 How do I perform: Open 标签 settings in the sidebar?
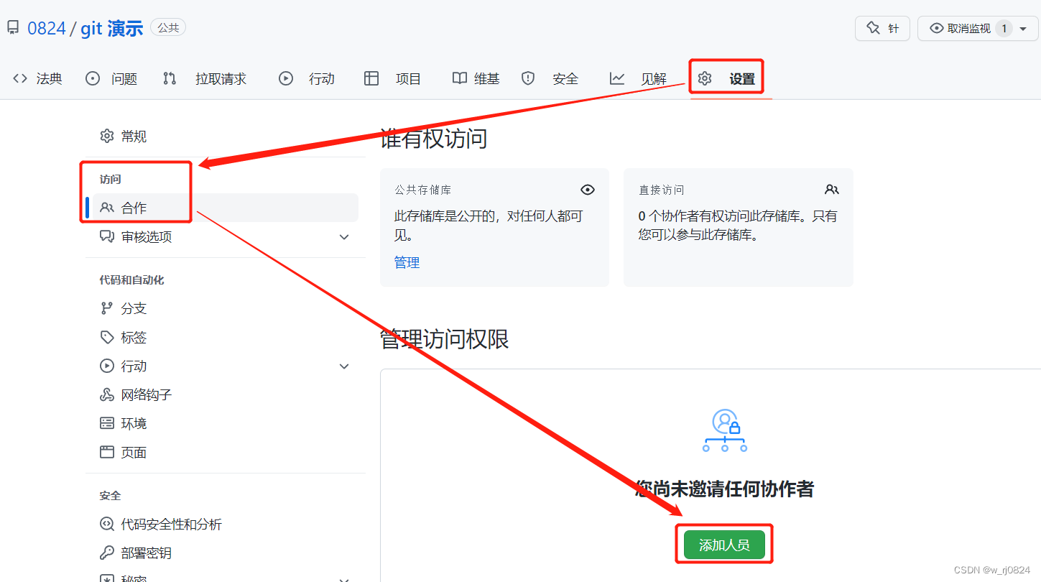[x=134, y=337]
